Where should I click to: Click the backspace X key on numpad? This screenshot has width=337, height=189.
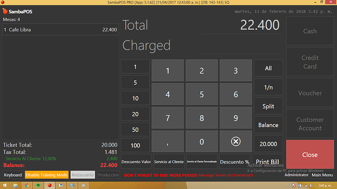click(x=235, y=142)
